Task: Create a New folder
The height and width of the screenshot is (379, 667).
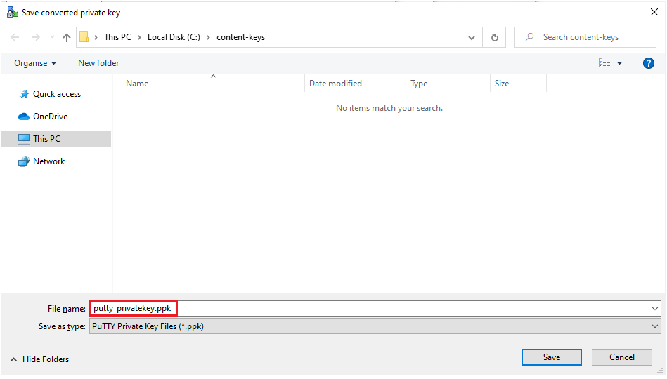Action: pyautogui.click(x=98, y=63)
